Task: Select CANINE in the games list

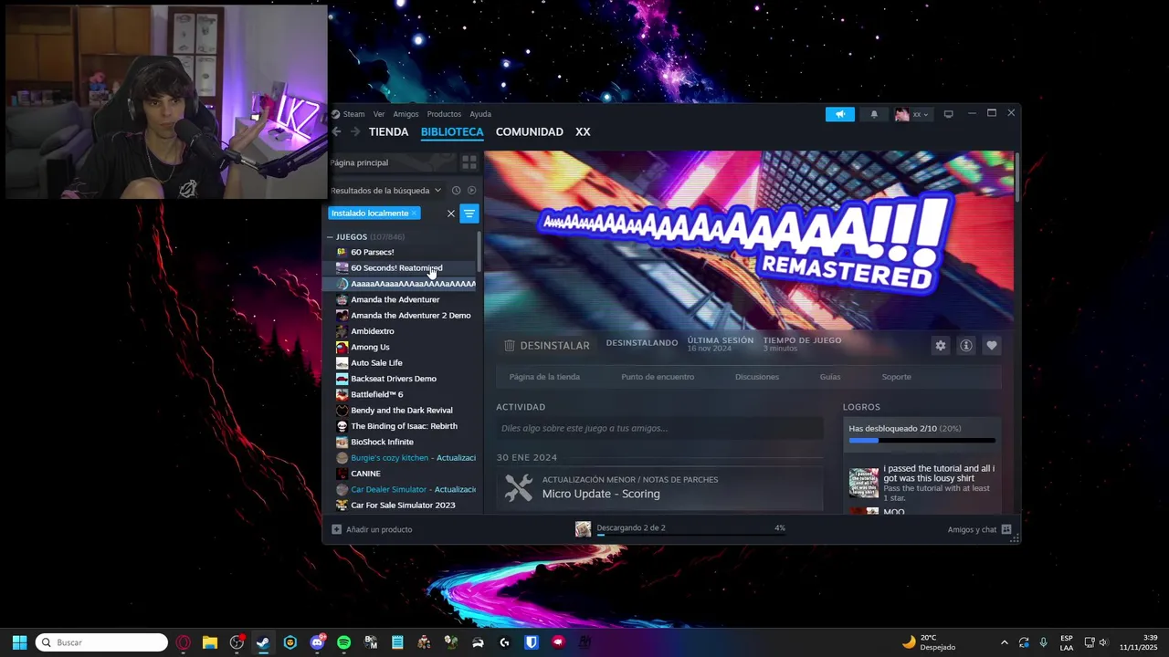Action: pyautogui.click(x=365, y=474)
